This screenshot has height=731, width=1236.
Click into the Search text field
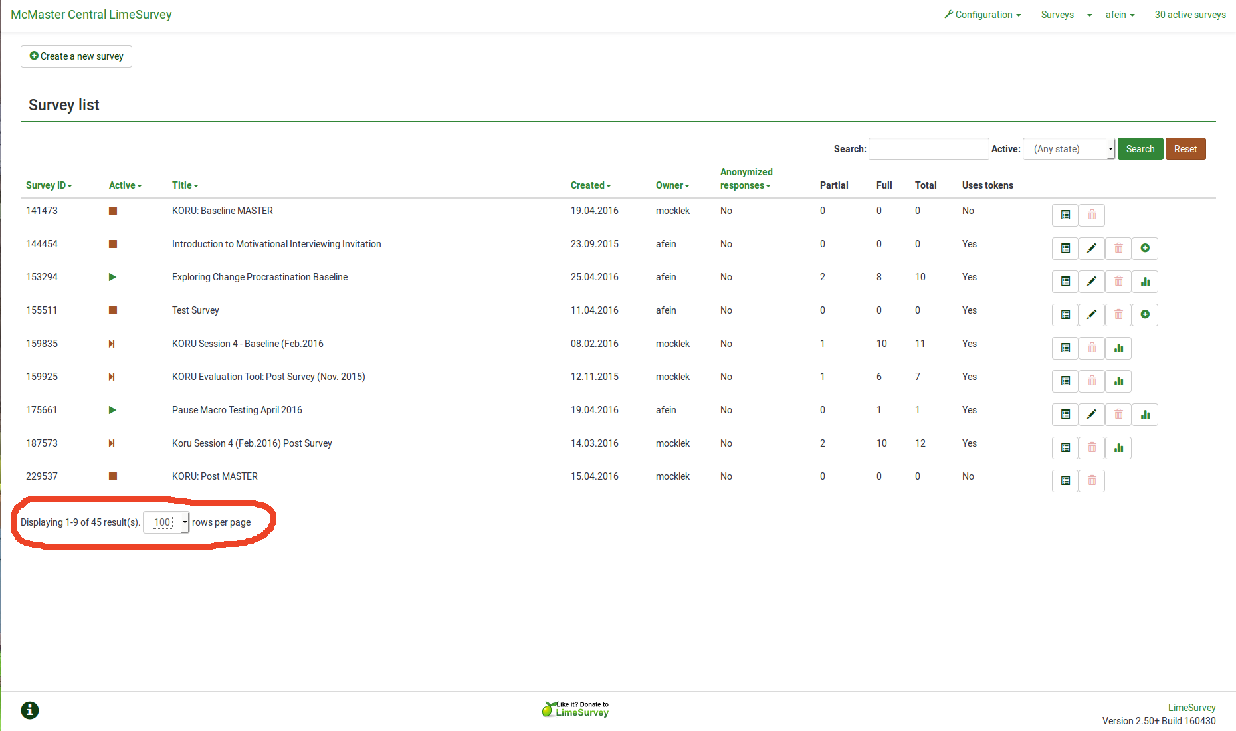928,149
